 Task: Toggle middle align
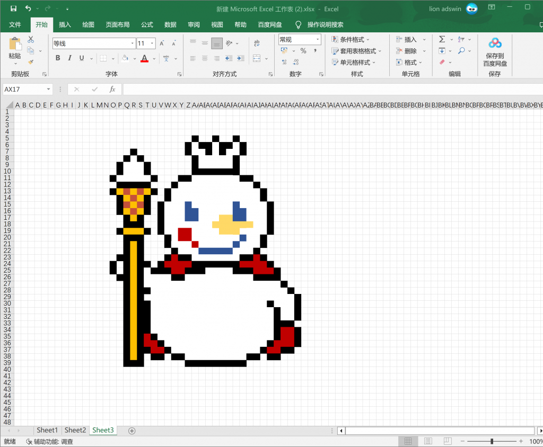click(205, 43)
